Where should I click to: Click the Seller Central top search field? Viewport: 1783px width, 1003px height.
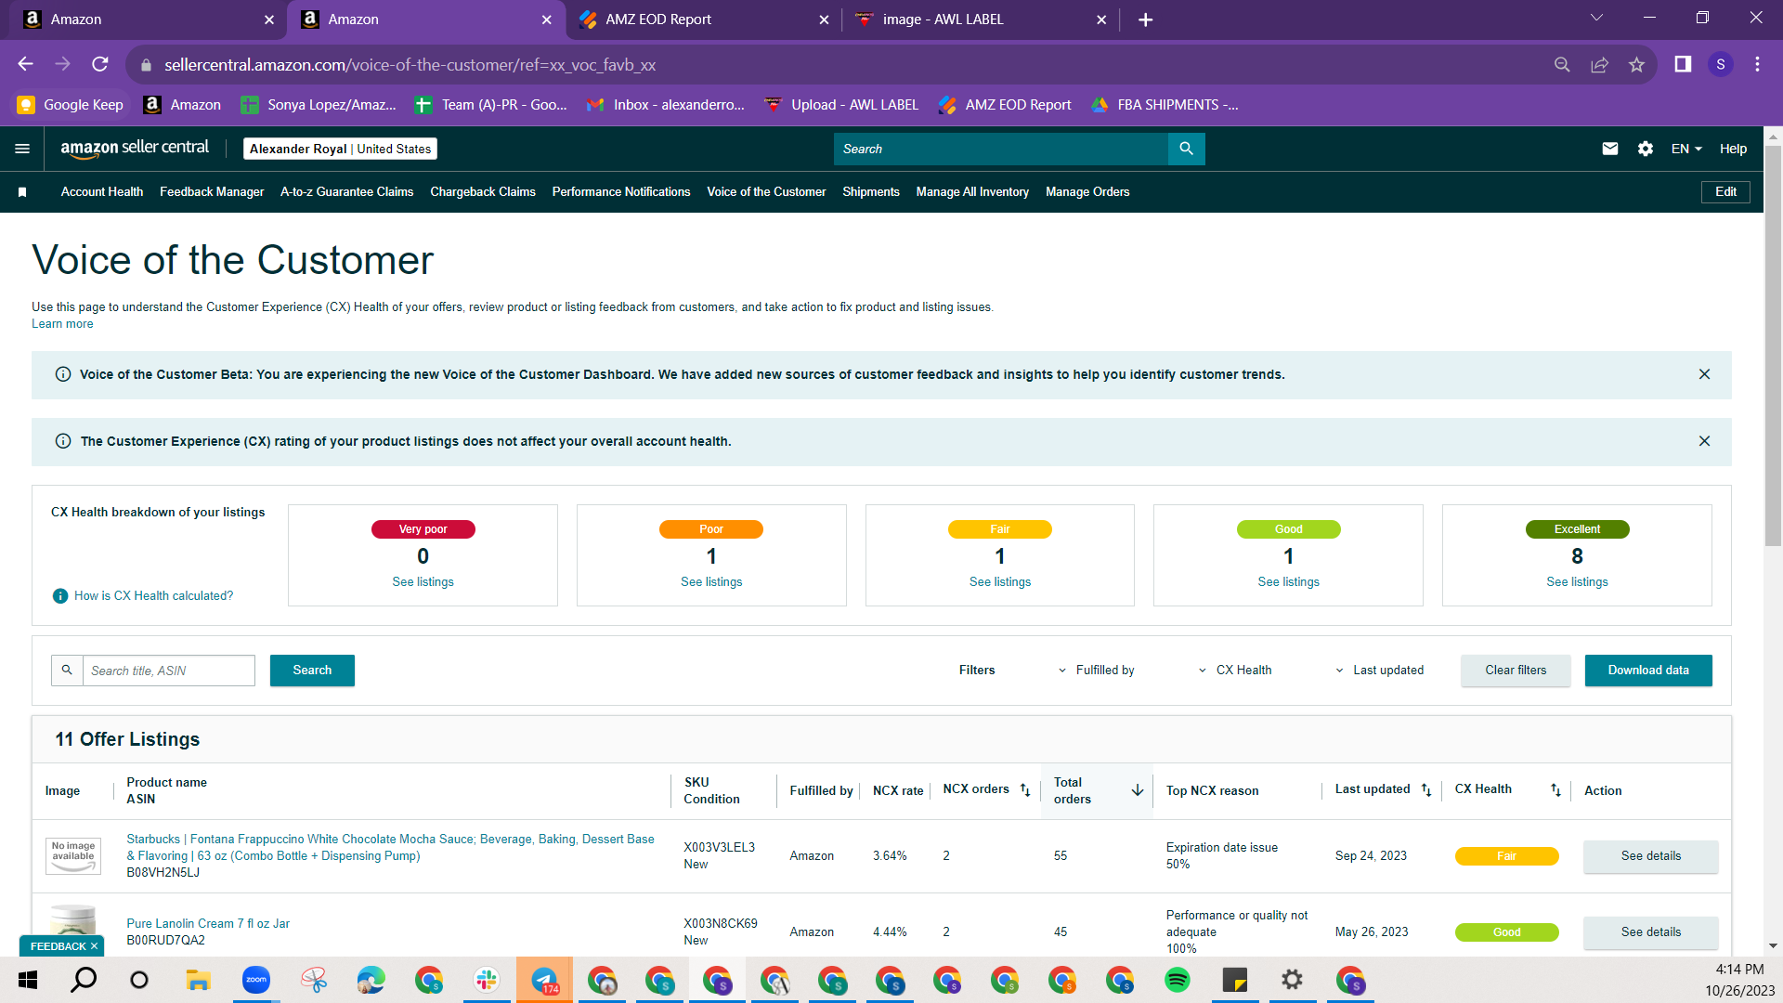coord(1001,149)
